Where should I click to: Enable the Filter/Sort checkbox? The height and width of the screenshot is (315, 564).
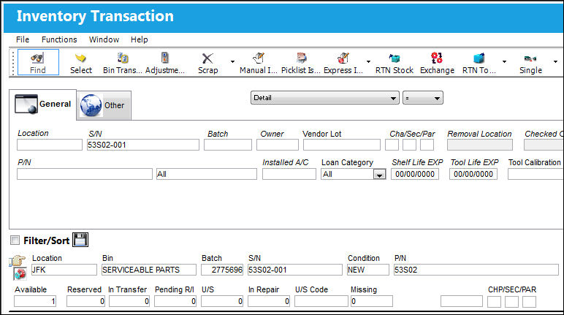point(15,240)
